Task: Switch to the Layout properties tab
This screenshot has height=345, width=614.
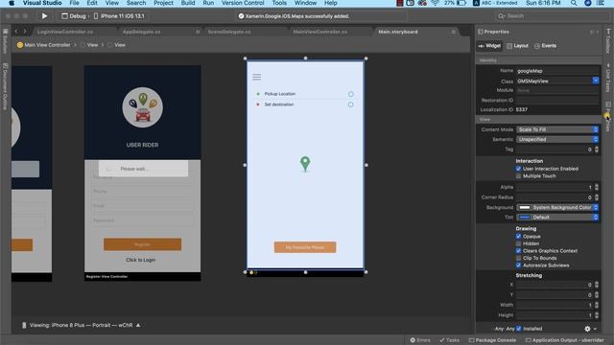Action: coord(517,46)
